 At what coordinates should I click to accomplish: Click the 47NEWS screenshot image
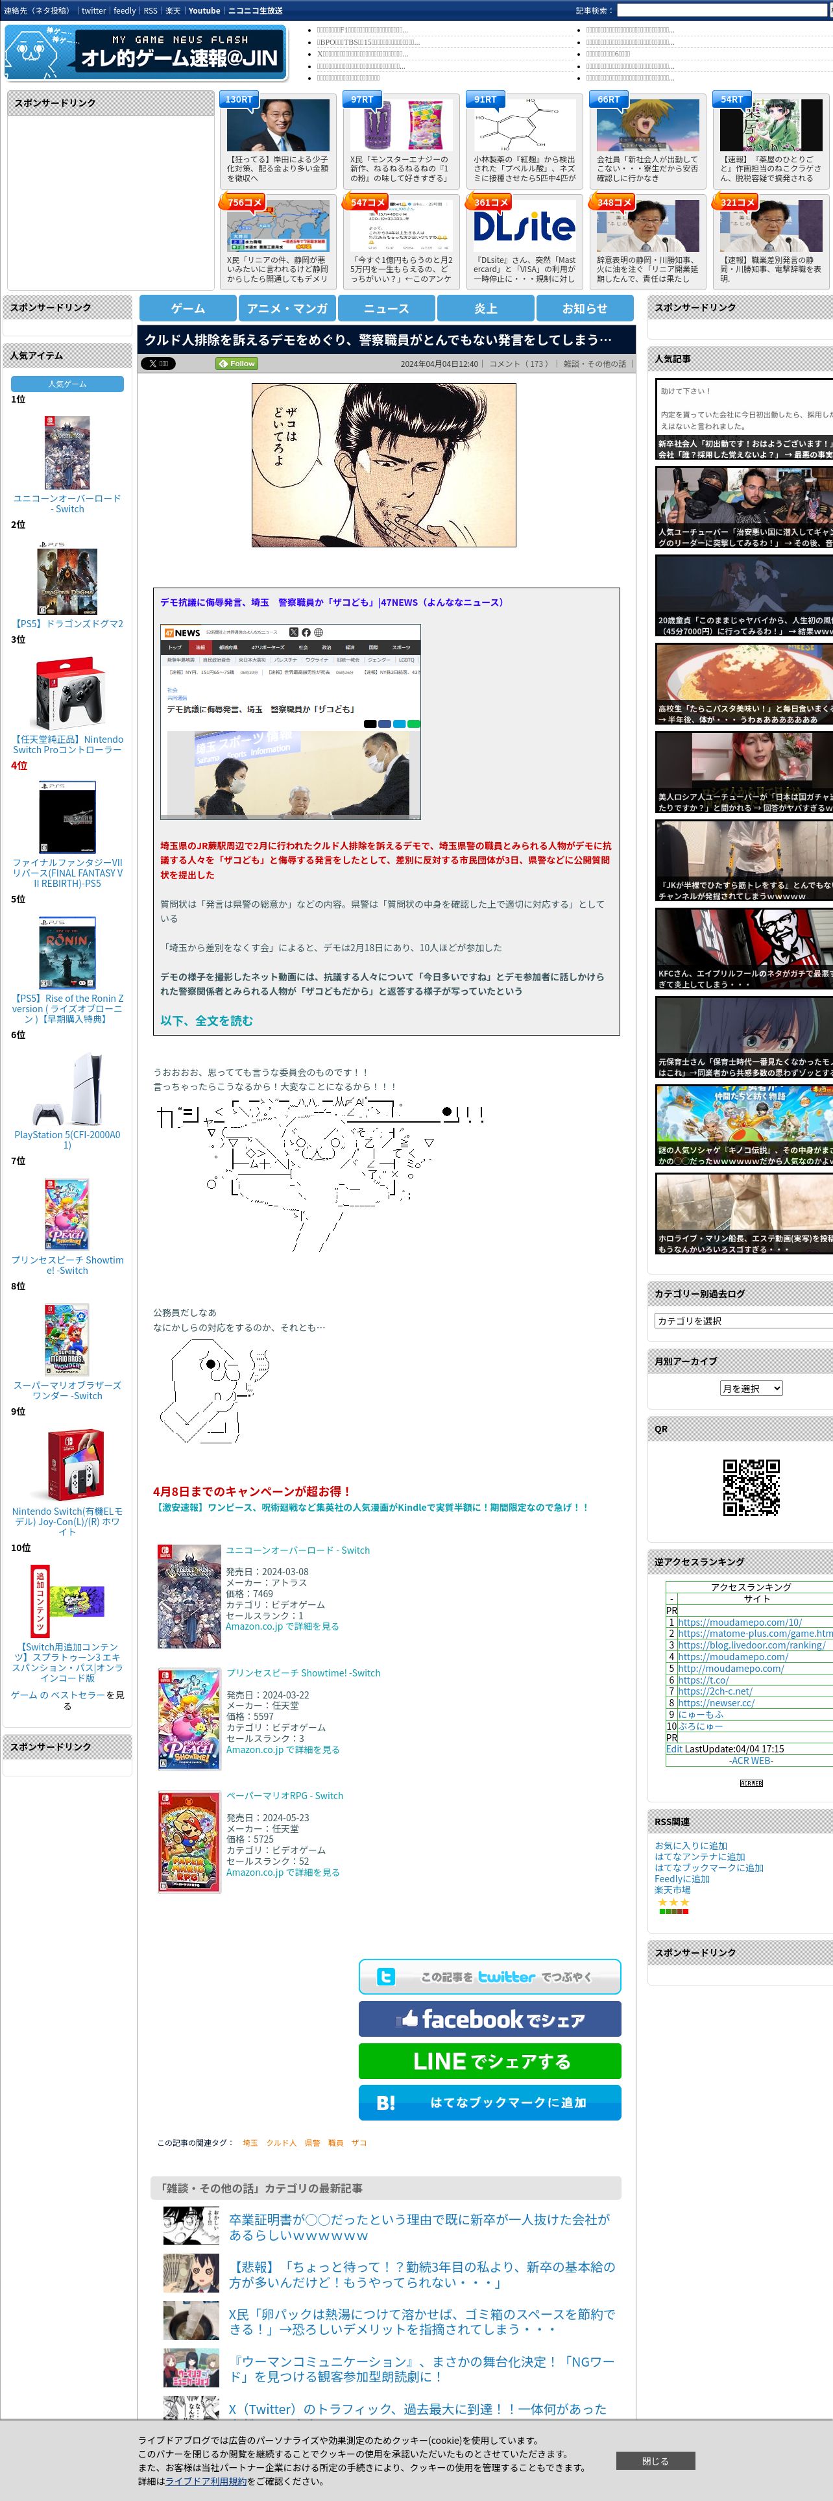tap(291, 723)
